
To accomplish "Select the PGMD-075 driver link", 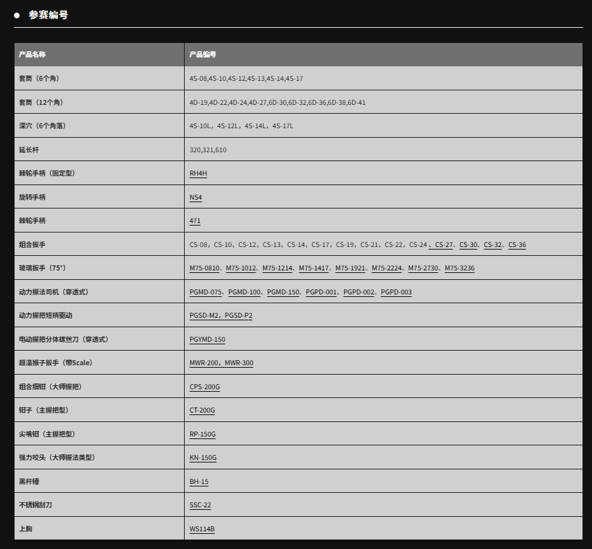I will 206,292.
